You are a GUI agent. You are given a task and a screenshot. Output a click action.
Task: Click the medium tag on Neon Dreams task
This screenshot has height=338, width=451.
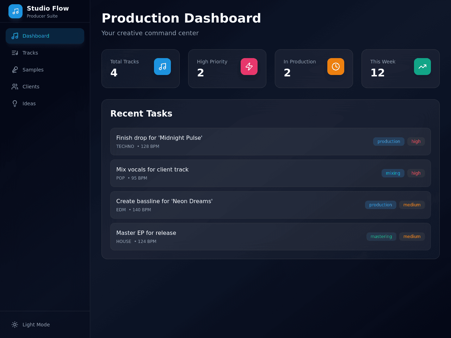coord(412,205)
